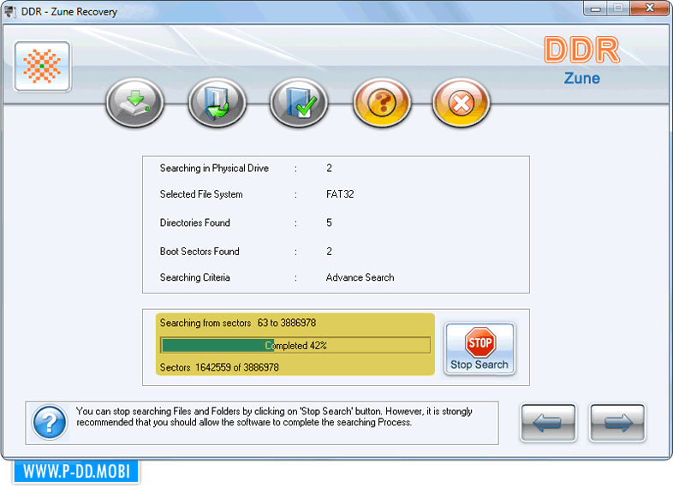
Task: Click the 'FAT32' file system value
Action: point(340,194)
